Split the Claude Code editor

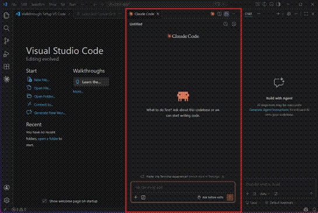pos(219,14)
